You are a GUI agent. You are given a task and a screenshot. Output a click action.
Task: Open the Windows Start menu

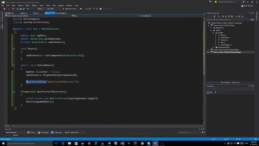point(3,143)
